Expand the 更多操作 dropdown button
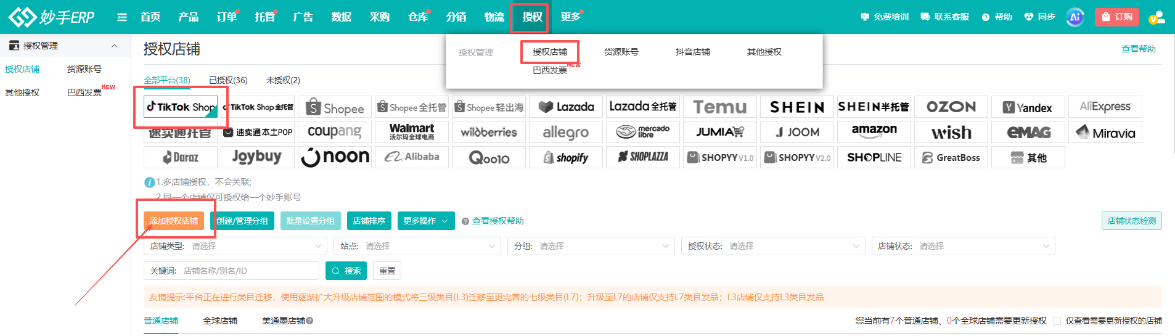 pos(426,221)
